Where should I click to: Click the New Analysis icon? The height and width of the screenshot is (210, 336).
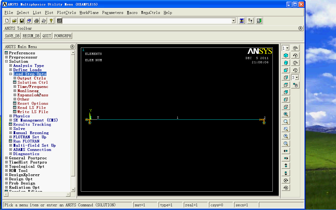click(x=7, y=21)
